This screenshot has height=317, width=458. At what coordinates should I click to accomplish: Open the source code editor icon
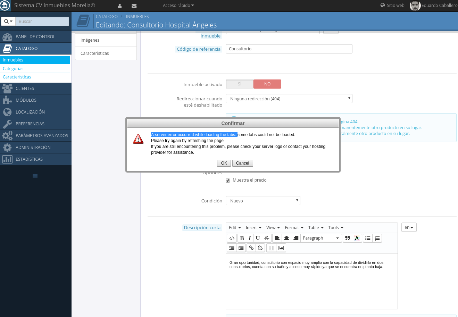click(232, 238)
